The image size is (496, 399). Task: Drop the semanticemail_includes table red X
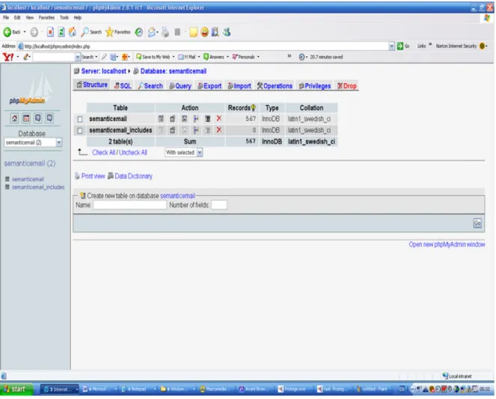(219, 130)
